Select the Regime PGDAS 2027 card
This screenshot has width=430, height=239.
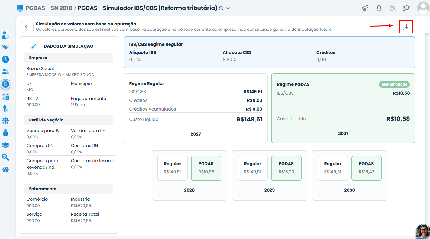tap(343, 108)
